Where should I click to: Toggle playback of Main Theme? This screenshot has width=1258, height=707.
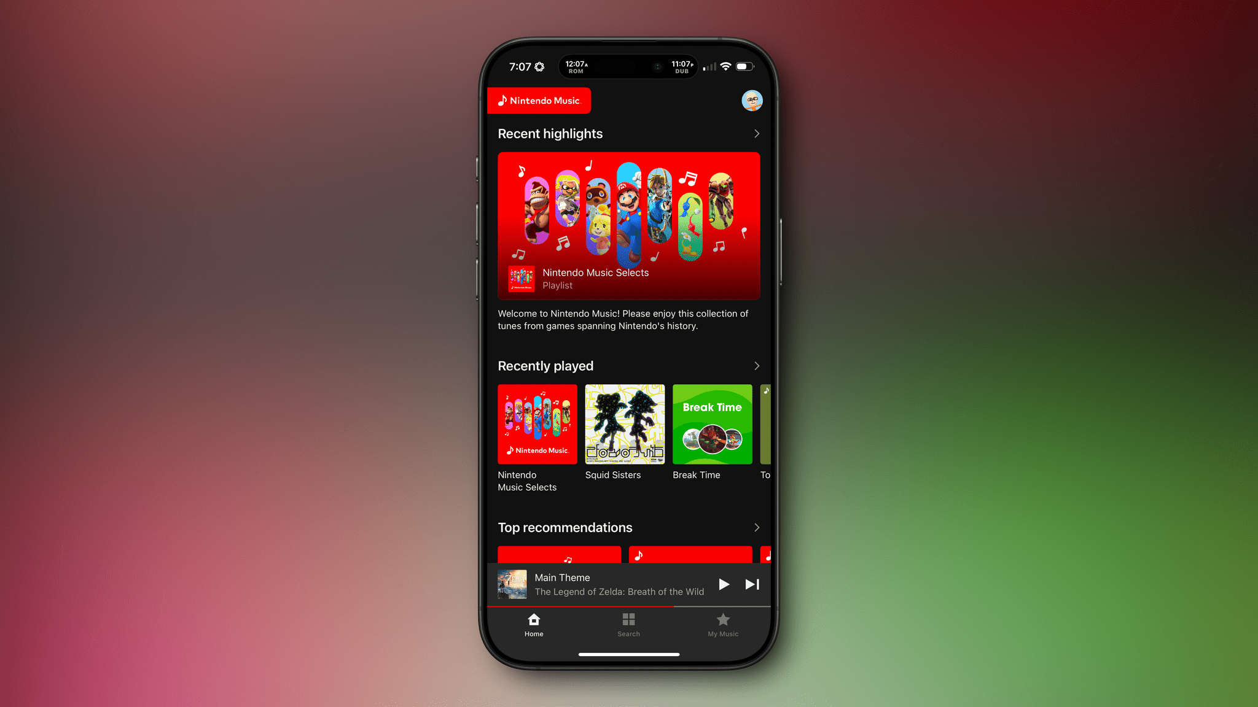pos(725,584)
